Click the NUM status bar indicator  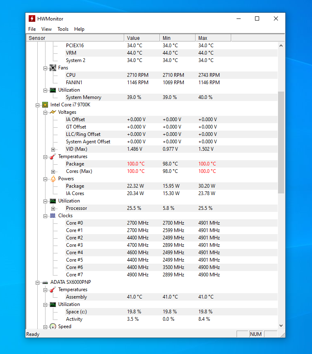(x=256, y=334)
